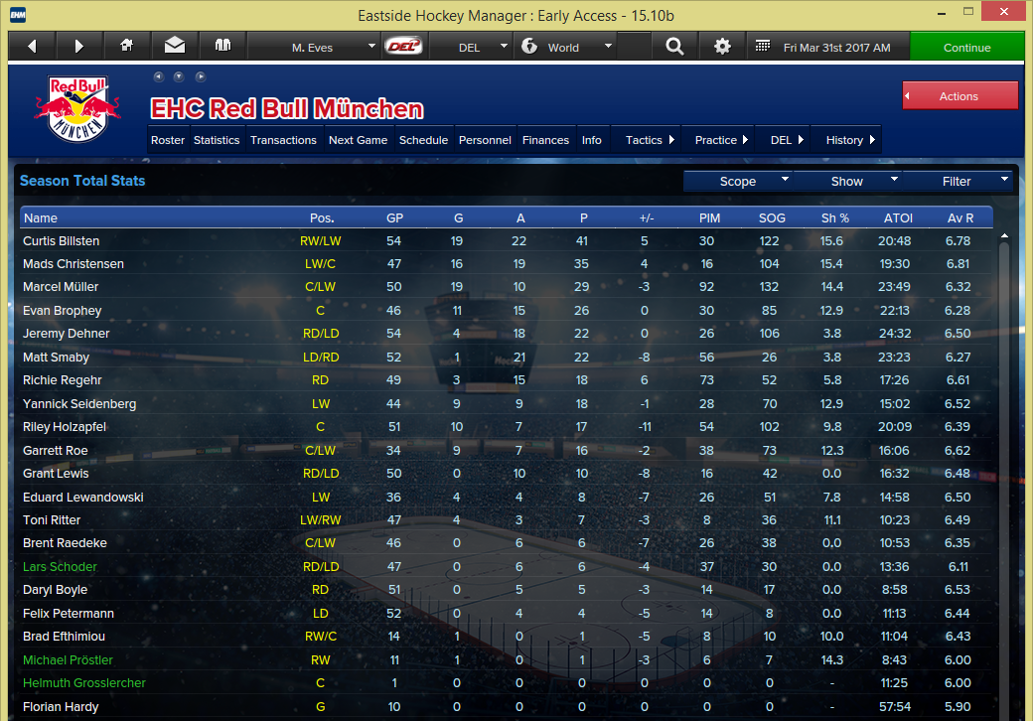Open the Transactions tab
Image resolution: width=1033 pixels, height=721 pixels.
click(283, 140)
